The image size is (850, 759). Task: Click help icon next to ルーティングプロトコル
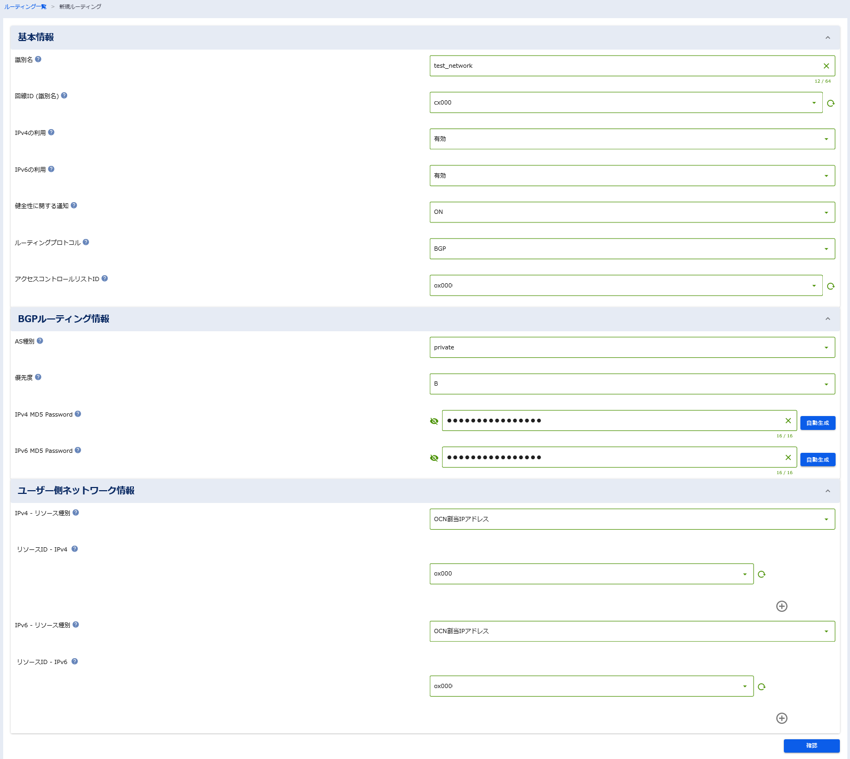pyautogui.click(x=86, y=242)
